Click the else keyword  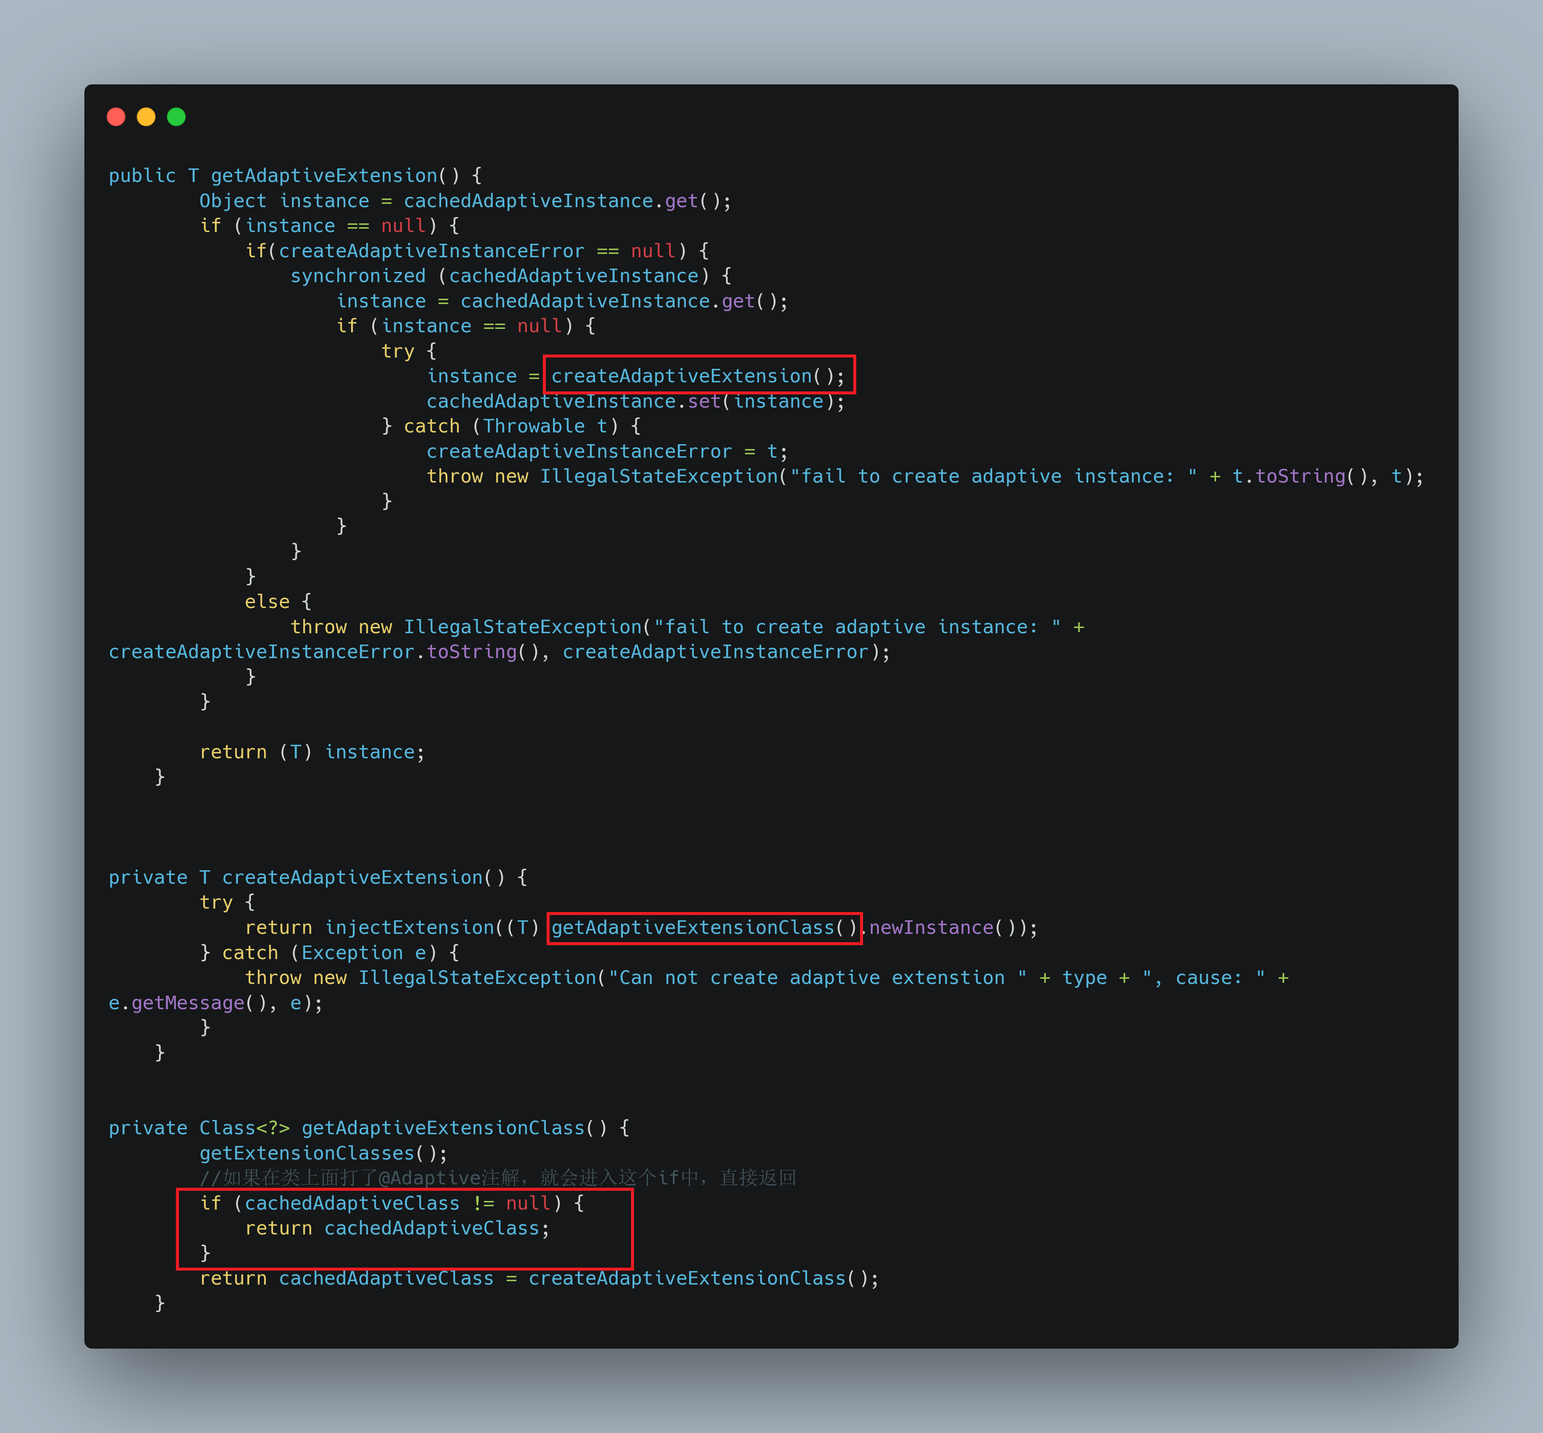click(267, 602)
